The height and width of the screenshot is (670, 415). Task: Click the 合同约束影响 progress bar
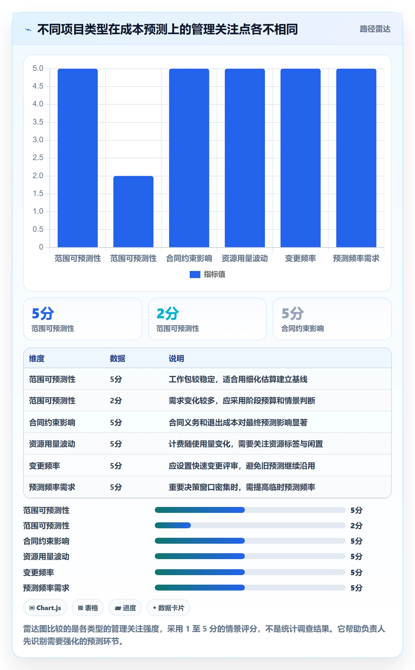point(250,541)
